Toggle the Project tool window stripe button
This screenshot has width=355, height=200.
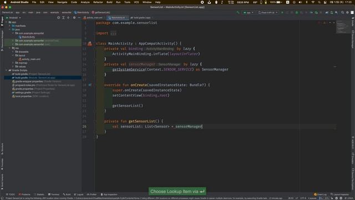(2, 21)
